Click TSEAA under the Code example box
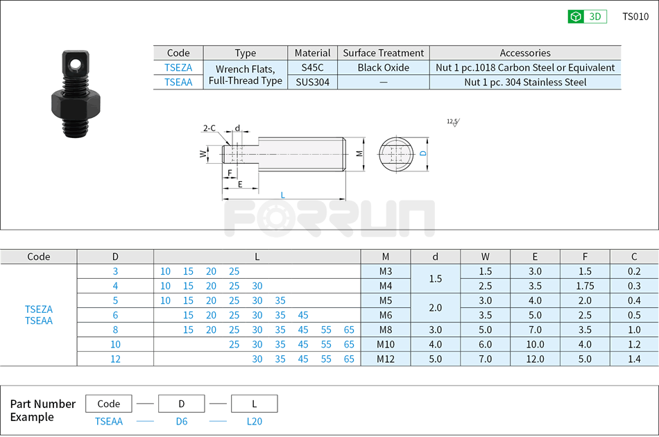The height and width of the screenshot is (437, 659). click(108, 421)
